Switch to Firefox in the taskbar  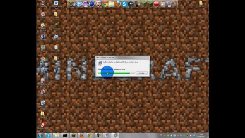pos(82,135)
